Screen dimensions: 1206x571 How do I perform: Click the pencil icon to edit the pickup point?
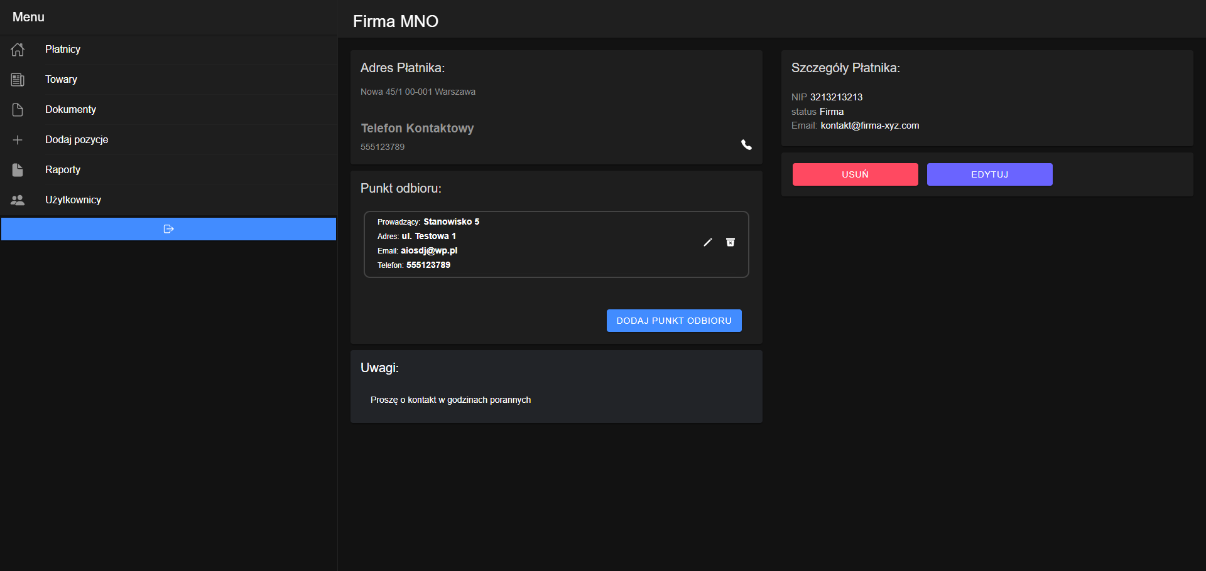pyautogui.click(x=708, y=242)
